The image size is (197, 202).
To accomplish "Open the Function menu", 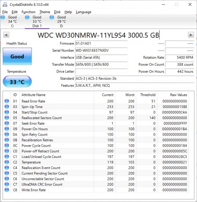I will click(29, 12).
